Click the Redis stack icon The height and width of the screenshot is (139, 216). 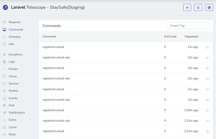pyautogui.click(x=4, y=135)
